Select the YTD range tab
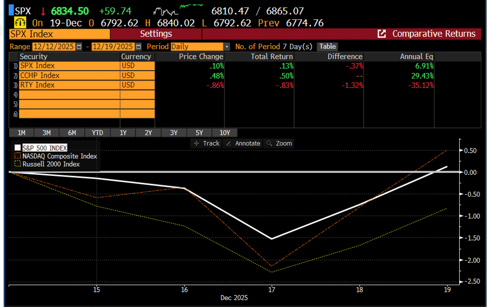The image size is (487, 307). [x=97, y=133]
